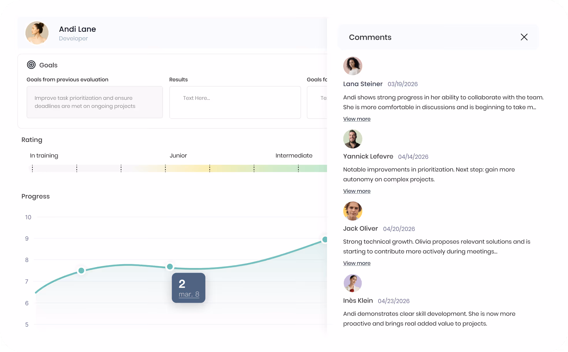Click Jack Oliver's avatar
568x352 pixels.
click(x=353, y=211)
